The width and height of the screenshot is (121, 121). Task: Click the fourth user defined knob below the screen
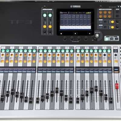tap(86, 39)
